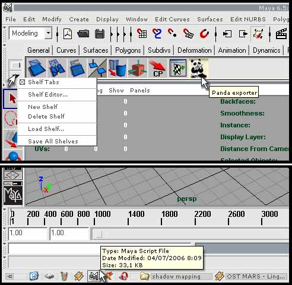Click the Save Scene floppy icon
This screenshot has height=285, width=292.
[100, 34]
